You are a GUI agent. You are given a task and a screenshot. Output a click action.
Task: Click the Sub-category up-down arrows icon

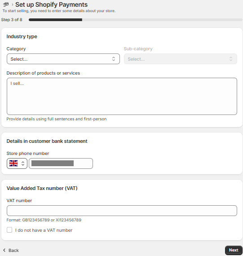[231, 59]
